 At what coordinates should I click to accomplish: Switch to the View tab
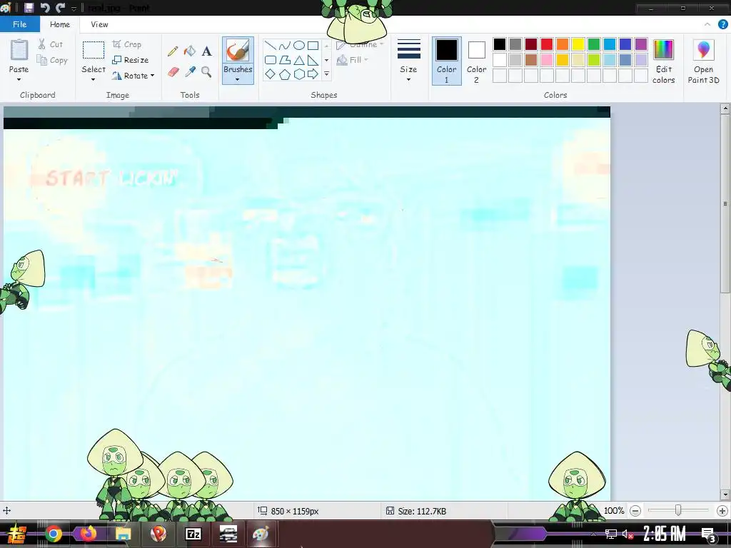coord(99,24)
